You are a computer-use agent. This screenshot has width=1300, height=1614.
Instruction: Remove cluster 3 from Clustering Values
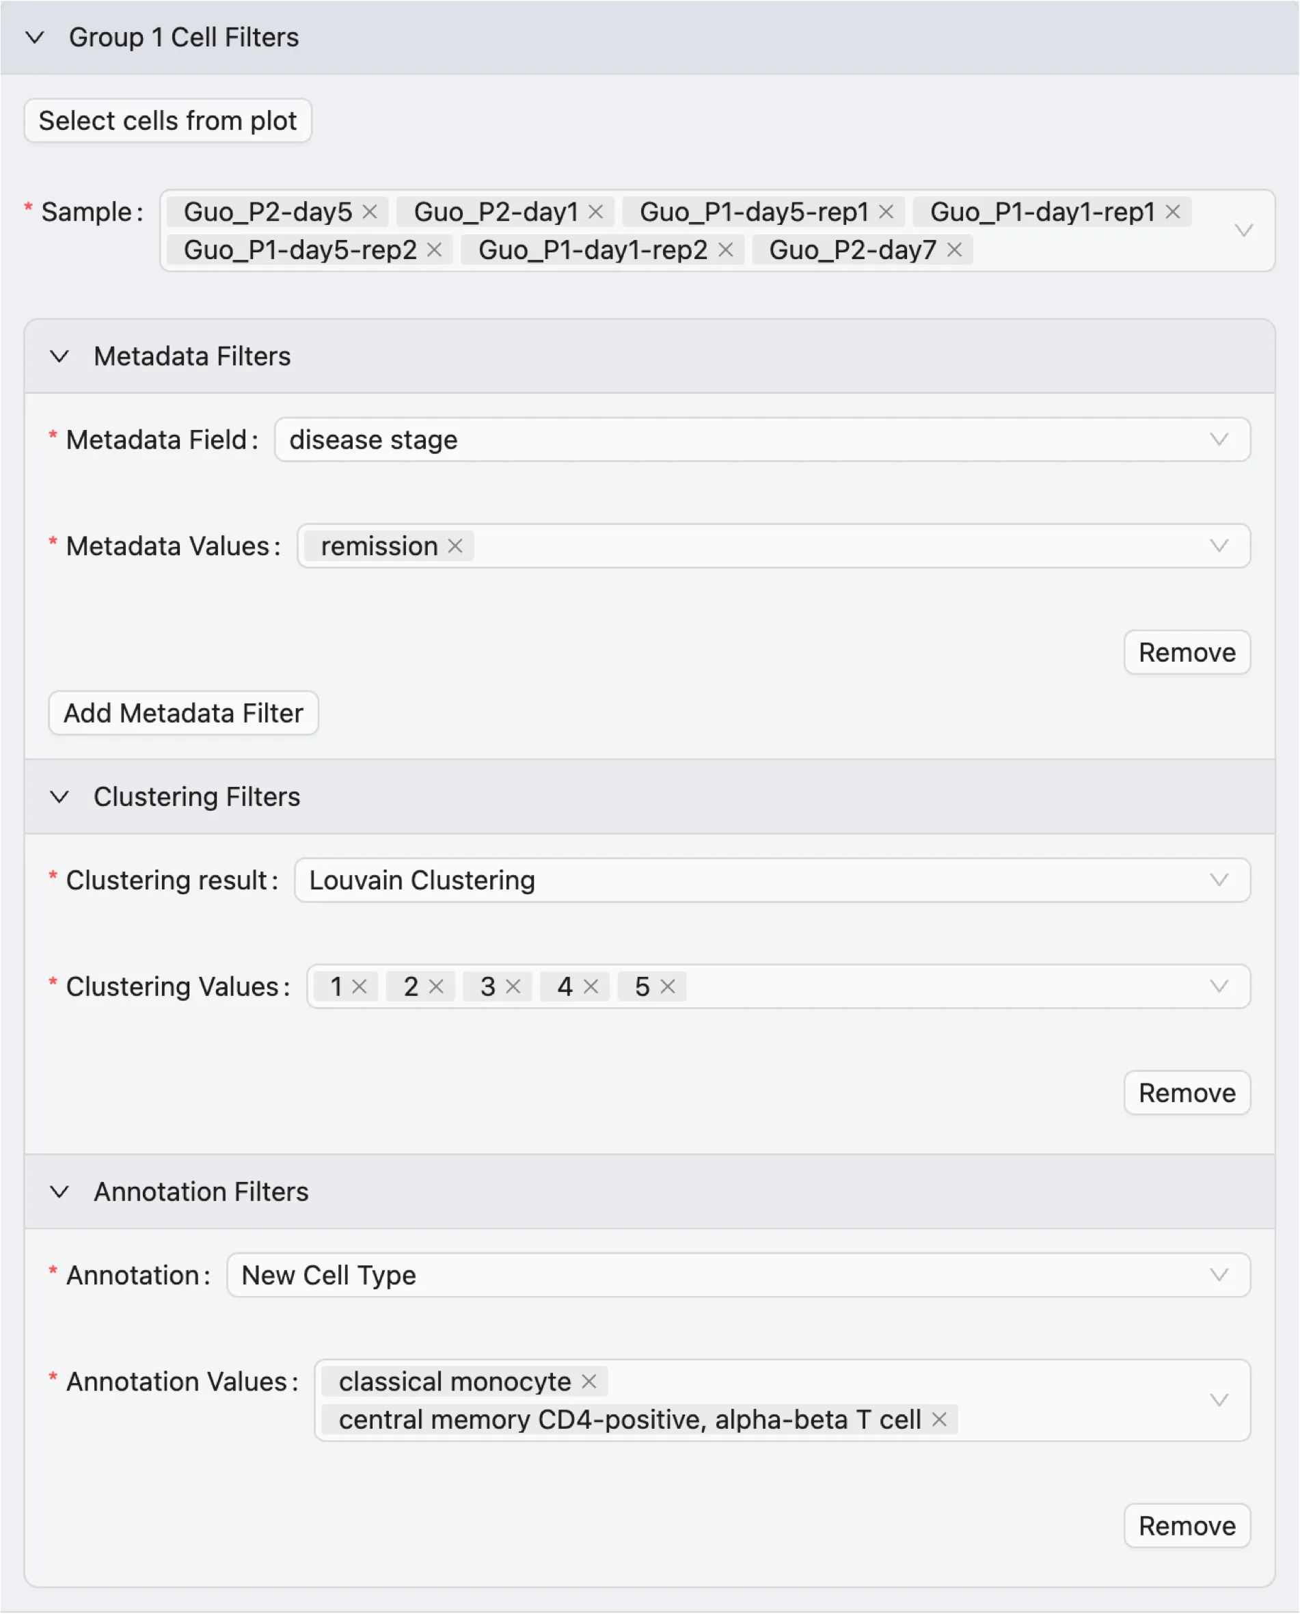coord(513,986)
